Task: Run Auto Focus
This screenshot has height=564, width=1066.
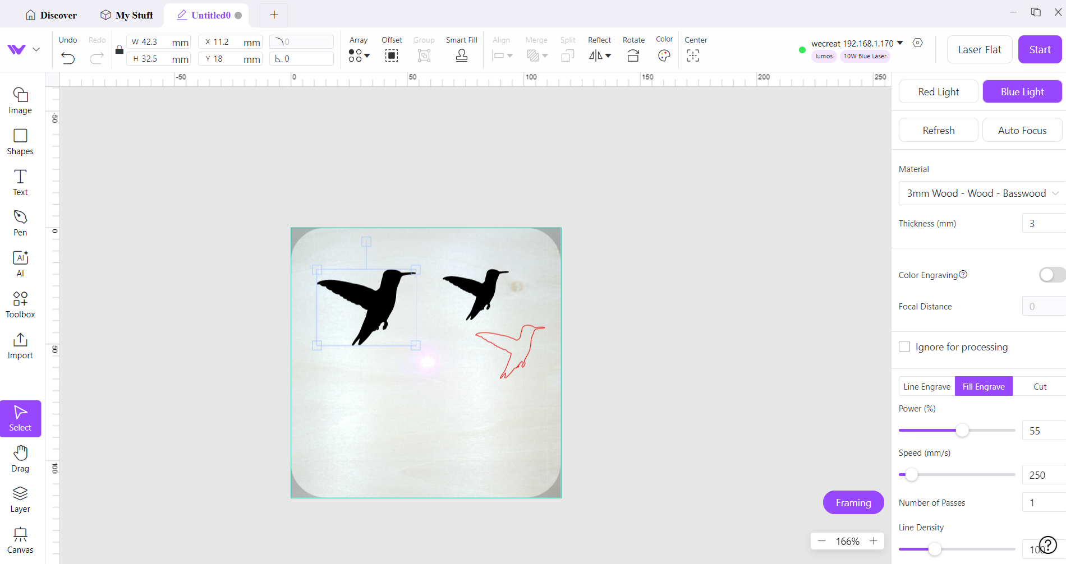Action: 1022,130
